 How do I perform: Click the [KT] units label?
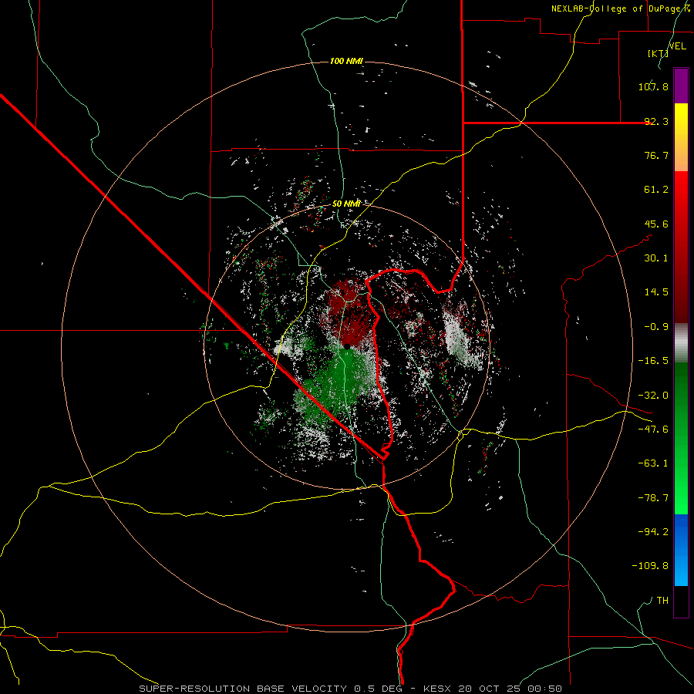[x=658, y=53]
